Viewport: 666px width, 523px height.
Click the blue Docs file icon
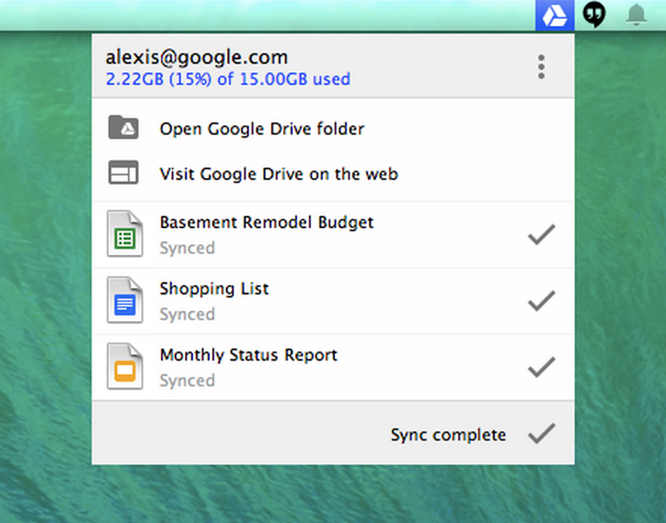124,300
